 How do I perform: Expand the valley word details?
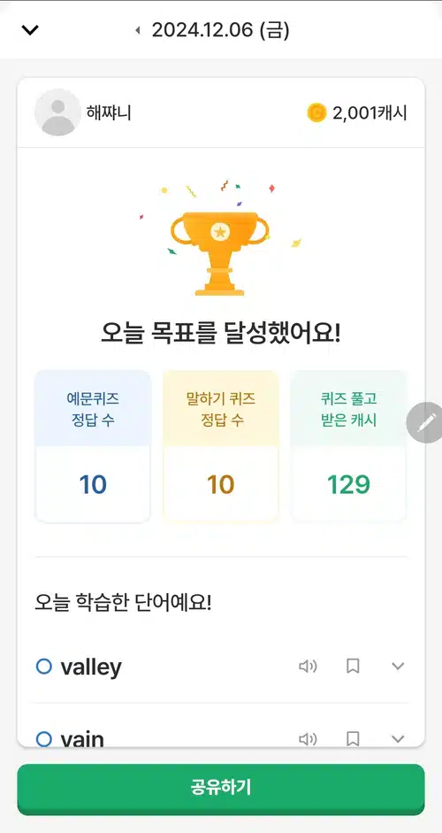[x=398, y=667]
